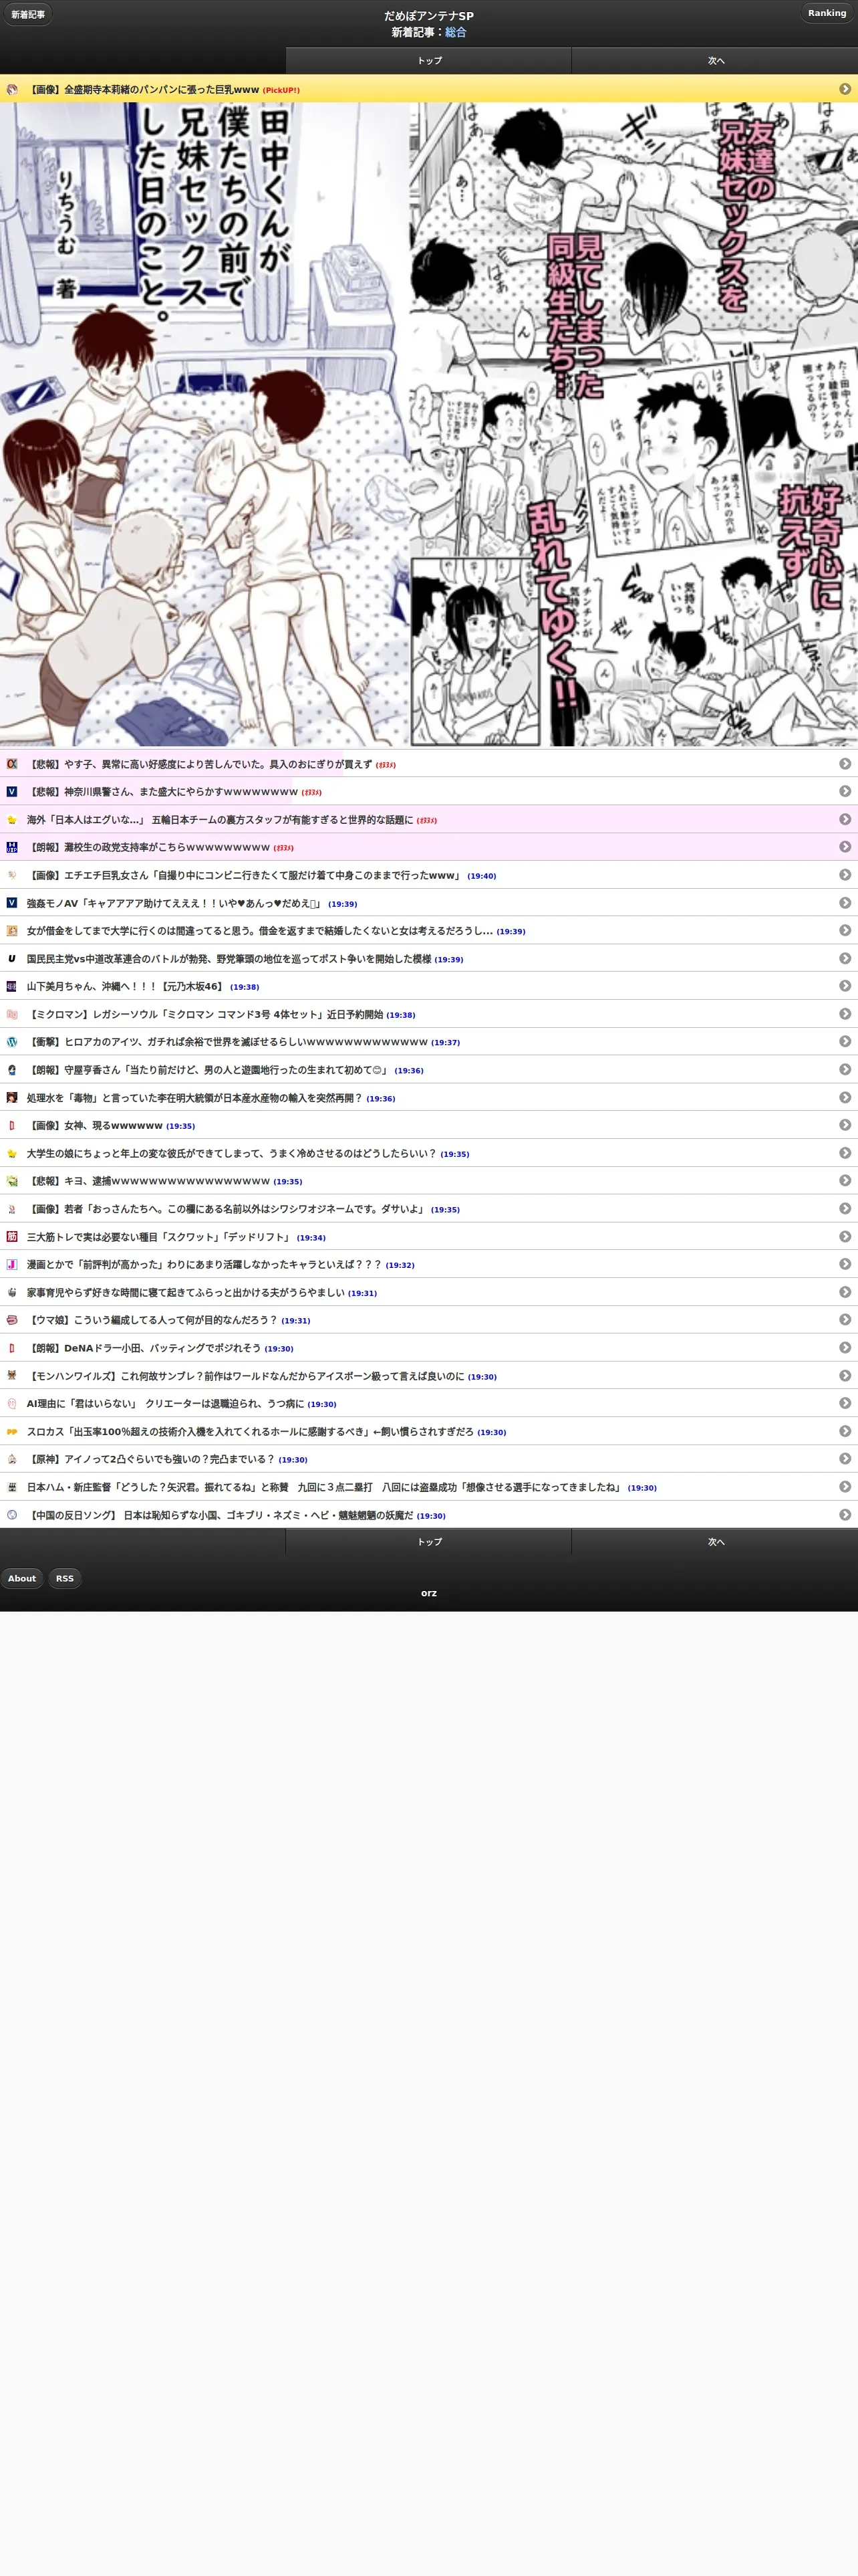The height and width of the screenshot is (2576, 858).
Task: Click the favicon beside 処理水を「毒物」 article
Action: click(12, 1097)
